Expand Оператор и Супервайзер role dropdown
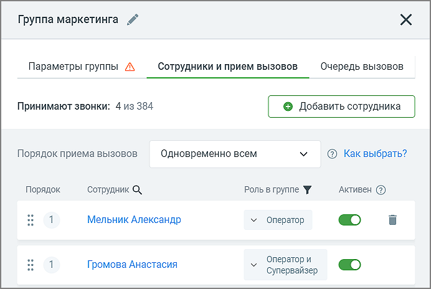The width and height of the screenshot is (431, 289). (x=285, y=265)
